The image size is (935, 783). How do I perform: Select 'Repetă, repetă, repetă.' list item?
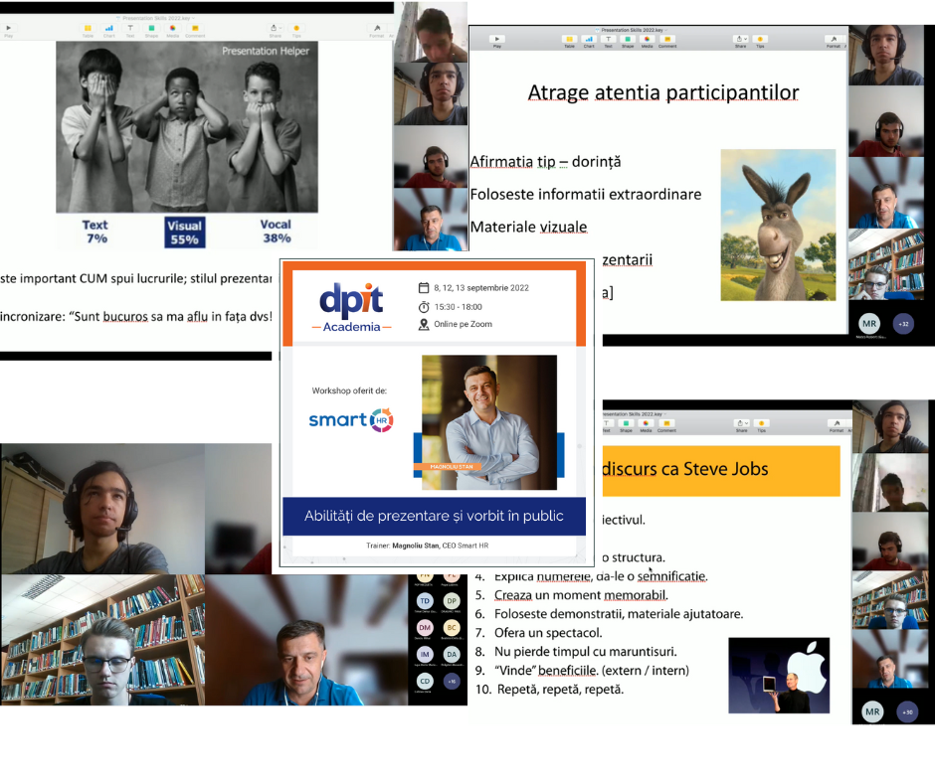561,689
